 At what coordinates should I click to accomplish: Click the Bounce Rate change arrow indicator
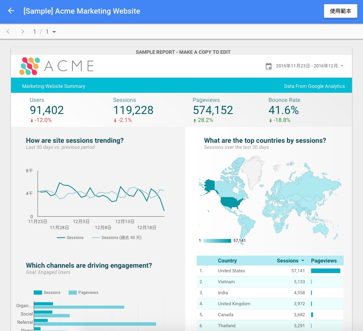coord(270,120)
